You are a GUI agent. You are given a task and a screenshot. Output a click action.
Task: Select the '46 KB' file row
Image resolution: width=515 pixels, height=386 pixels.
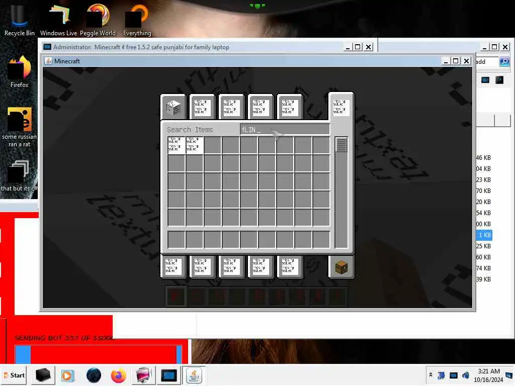point(483,157)
